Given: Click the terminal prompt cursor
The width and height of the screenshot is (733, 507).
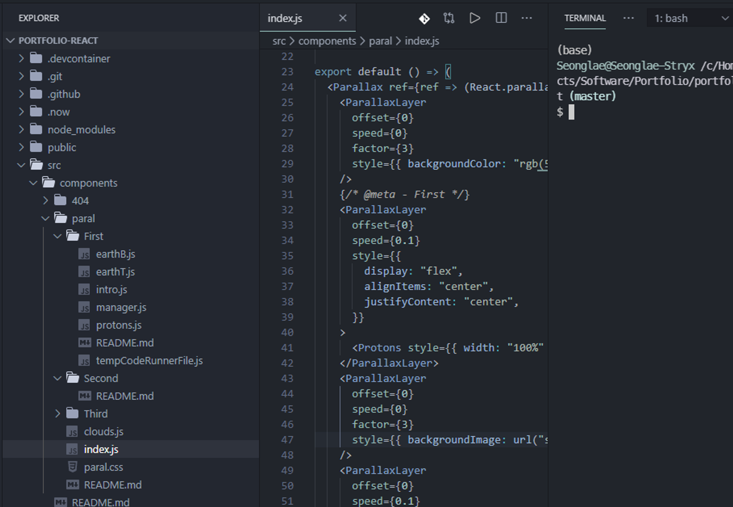Looking at the screenshot, I should coord(571,112).
